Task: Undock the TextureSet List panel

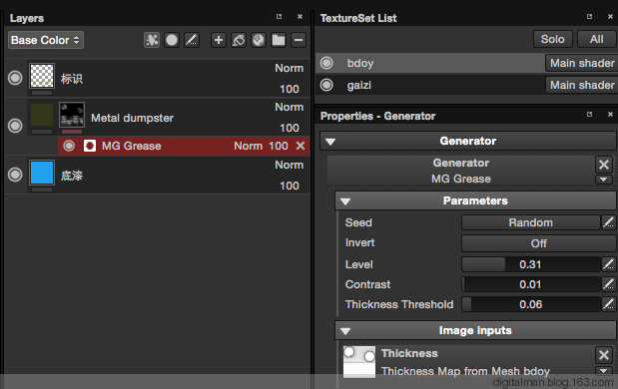Action: pyautogui.click(x=590, y=17)
